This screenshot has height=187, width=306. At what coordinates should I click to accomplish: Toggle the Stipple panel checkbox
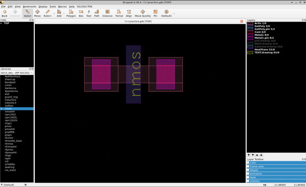point(248,170)
